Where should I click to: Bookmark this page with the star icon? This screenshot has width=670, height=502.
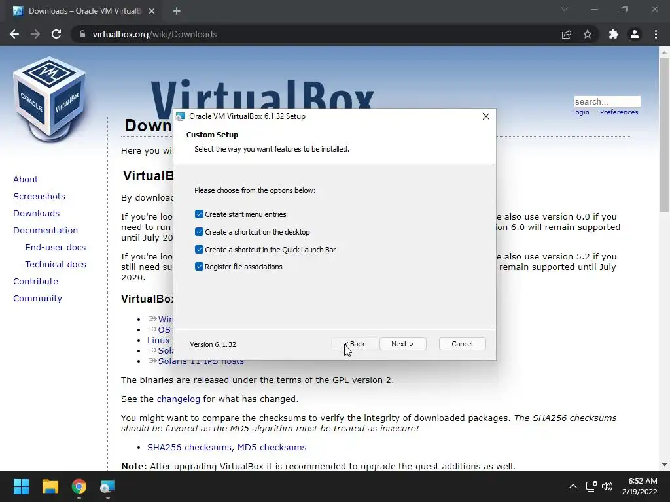point(588,34)
